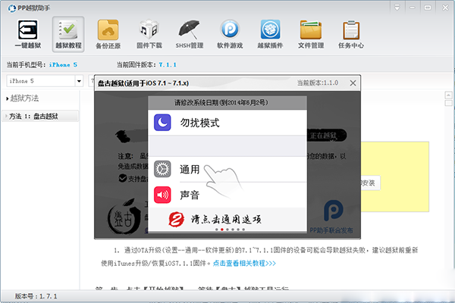Collapse the 越狱方法 tree section
Screen dimensions: 455x303
[7, 99]
